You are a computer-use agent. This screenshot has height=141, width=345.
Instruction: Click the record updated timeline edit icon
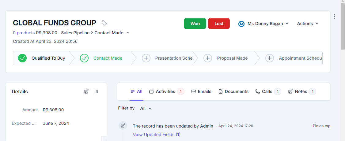pyautogui.click(x=123, y=125)
